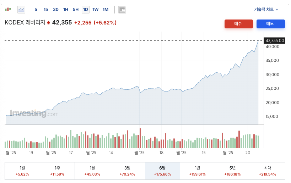Select the 1일 period tab
This screenshot has height=183, width=291.
tap(22, 171)
